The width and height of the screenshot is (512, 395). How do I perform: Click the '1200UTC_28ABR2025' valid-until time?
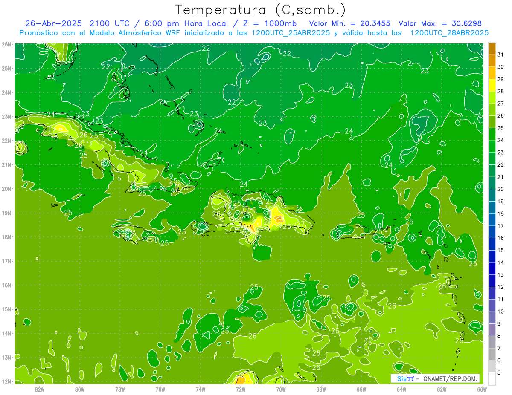point(449,33)
